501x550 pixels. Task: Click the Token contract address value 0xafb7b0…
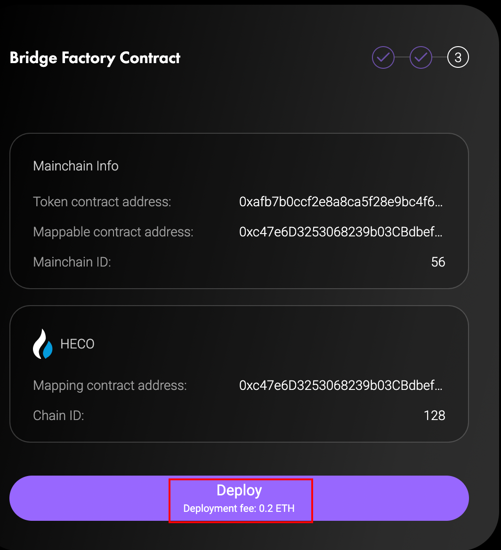(341, 202)
